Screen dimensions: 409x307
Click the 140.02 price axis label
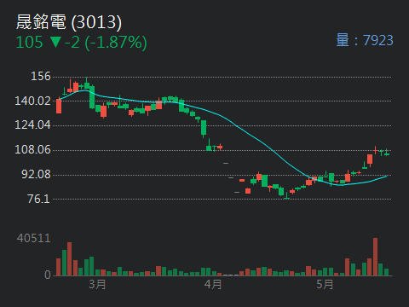coord(32,101)
